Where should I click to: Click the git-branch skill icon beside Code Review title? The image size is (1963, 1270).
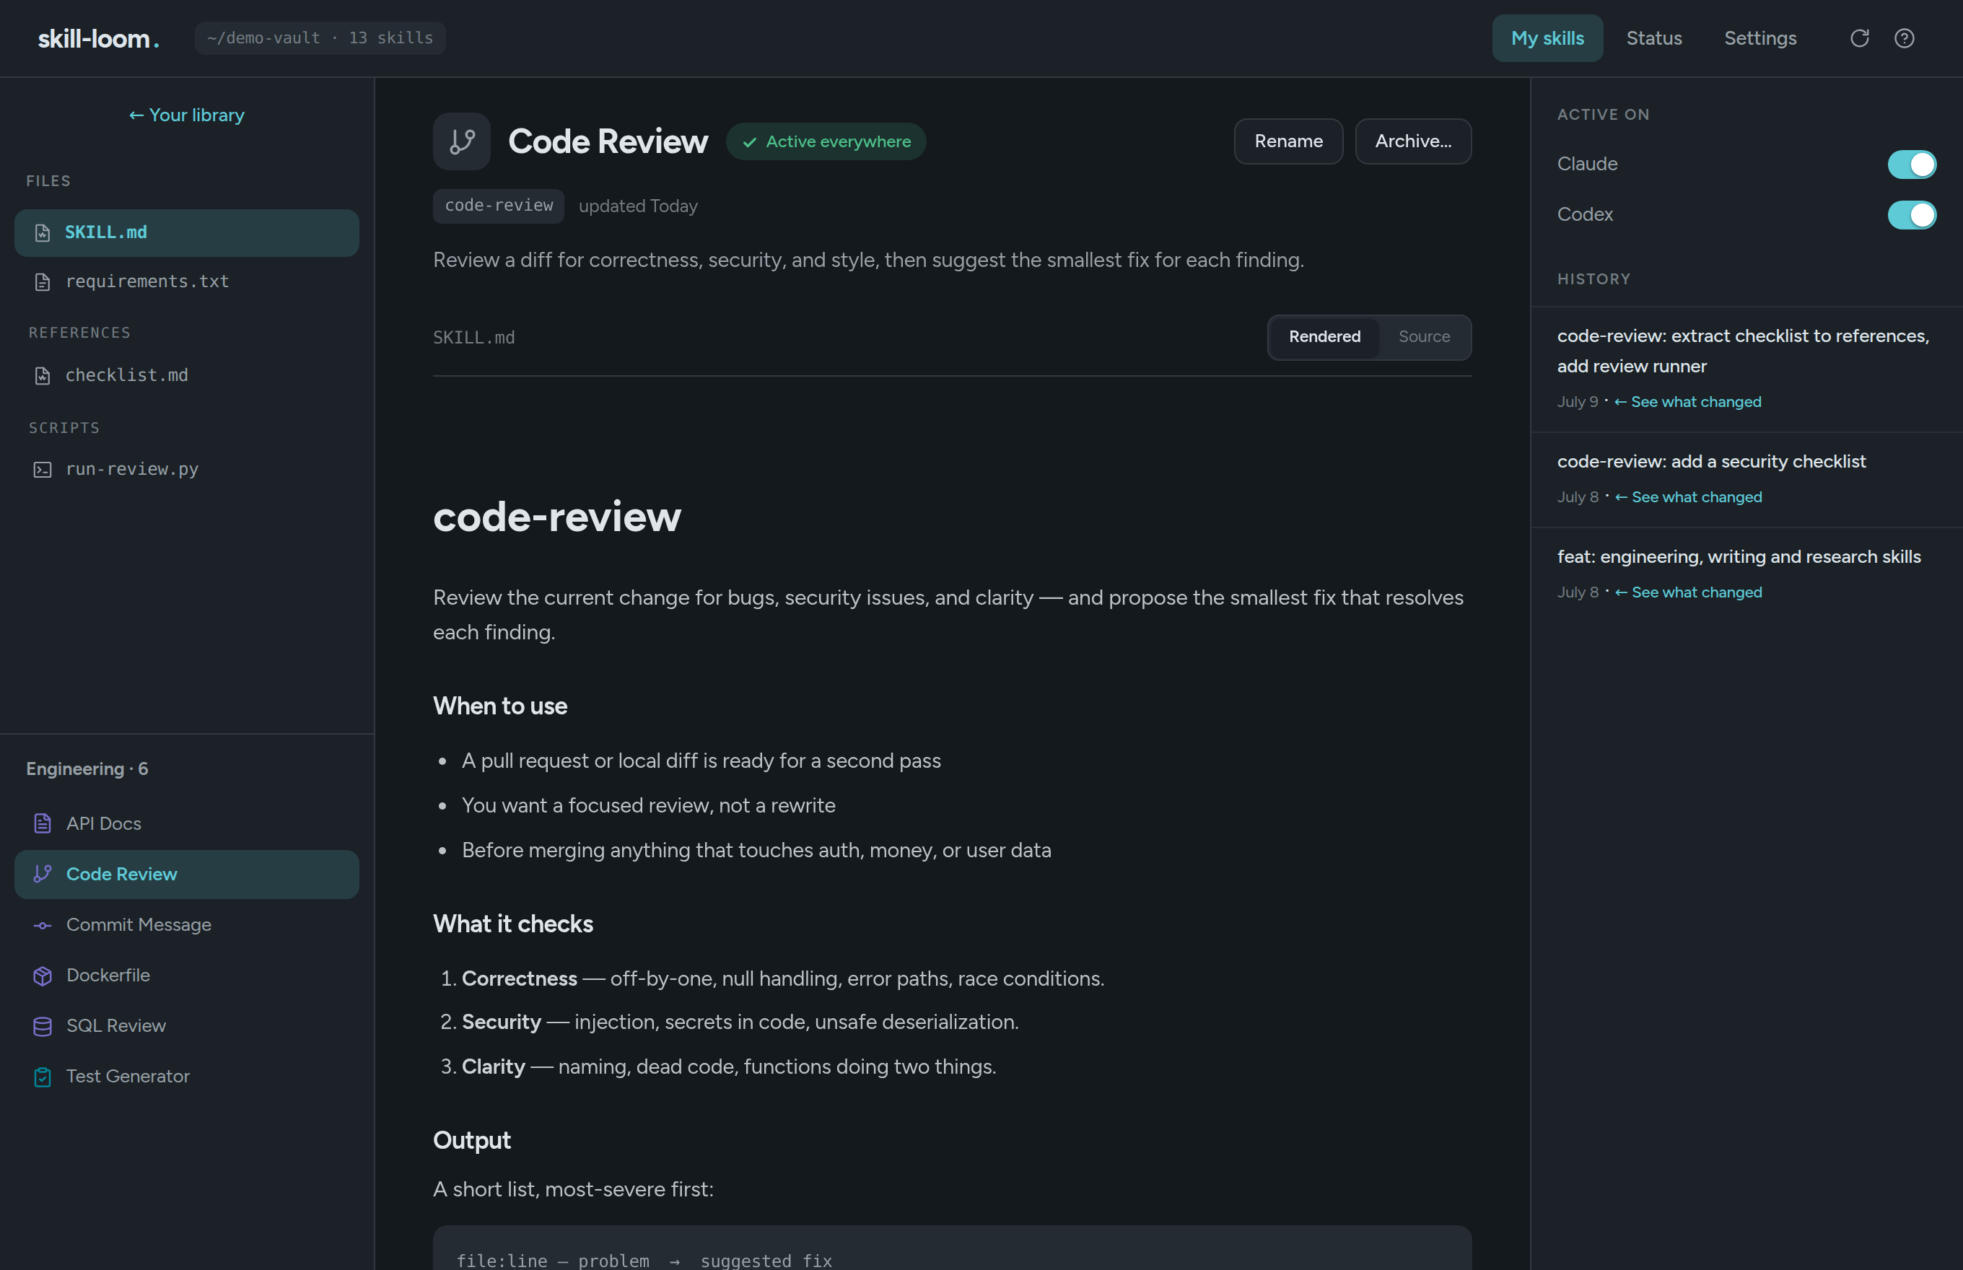pyautogui.click(x=462, y=141)
